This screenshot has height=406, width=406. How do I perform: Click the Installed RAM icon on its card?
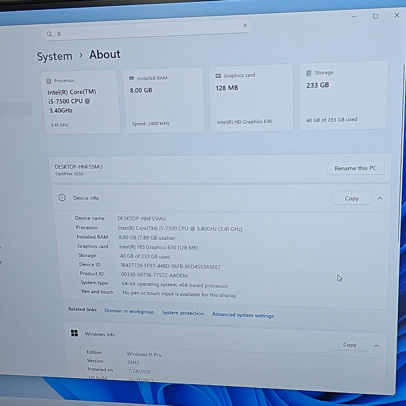[x=132, y=78]
